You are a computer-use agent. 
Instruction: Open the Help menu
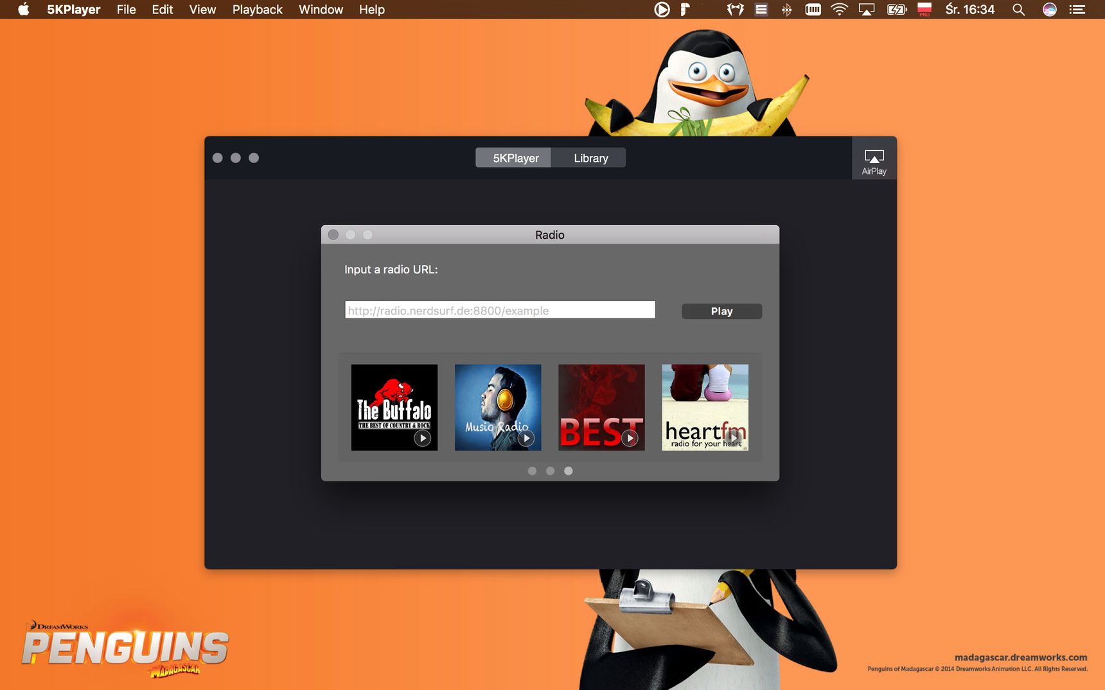pos(371,10)
